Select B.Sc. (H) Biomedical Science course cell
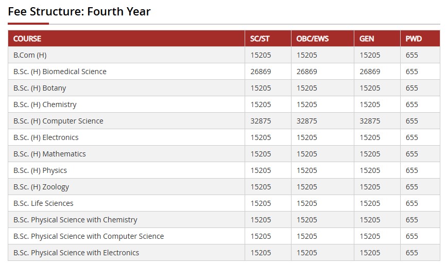Image resolution: width=446 pixels, height=263 pixels. coord(126,72)
